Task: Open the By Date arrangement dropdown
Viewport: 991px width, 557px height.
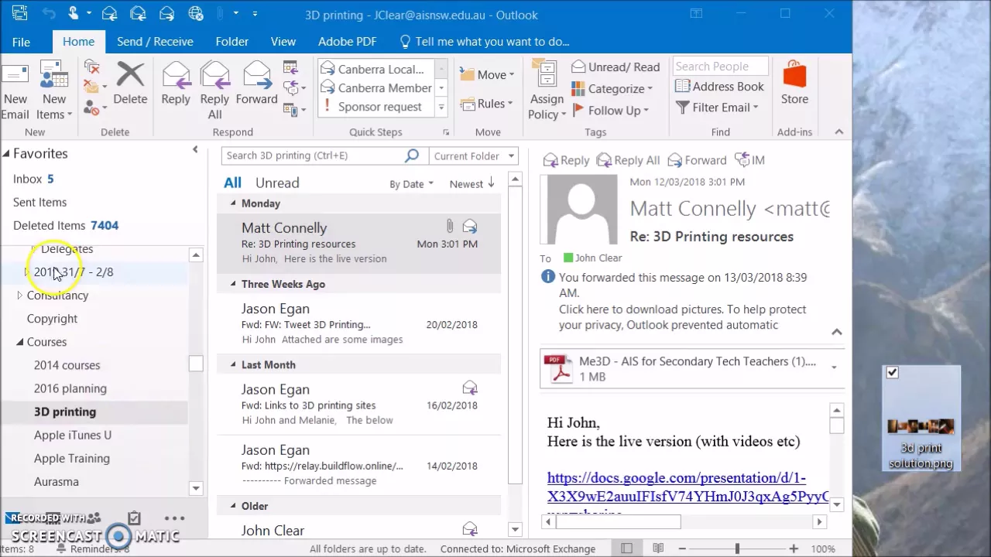Action: [x=411, y=184]
